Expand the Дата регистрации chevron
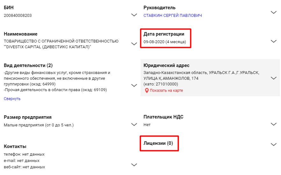 [273, 41]
